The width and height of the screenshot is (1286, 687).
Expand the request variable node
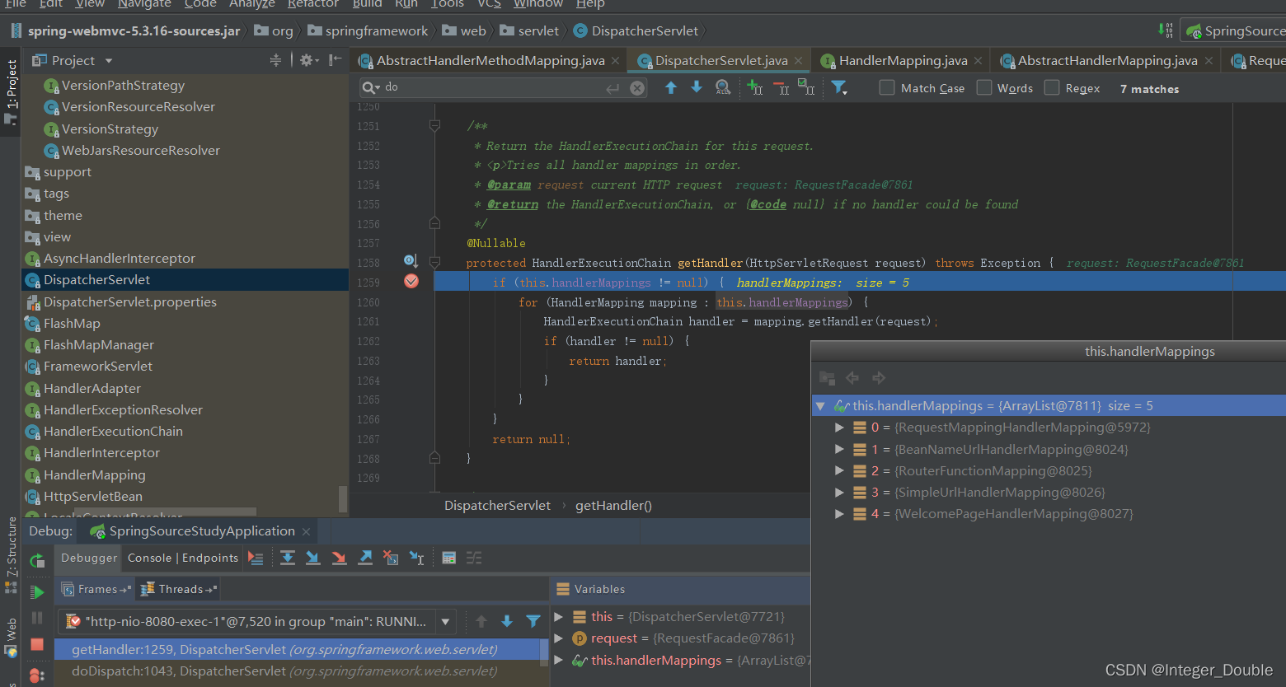pyautogui.click(x=559, y=638)
